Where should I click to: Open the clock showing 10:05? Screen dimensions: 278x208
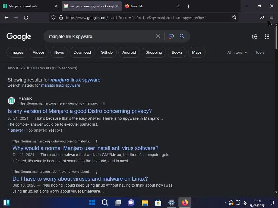point(257,203)
